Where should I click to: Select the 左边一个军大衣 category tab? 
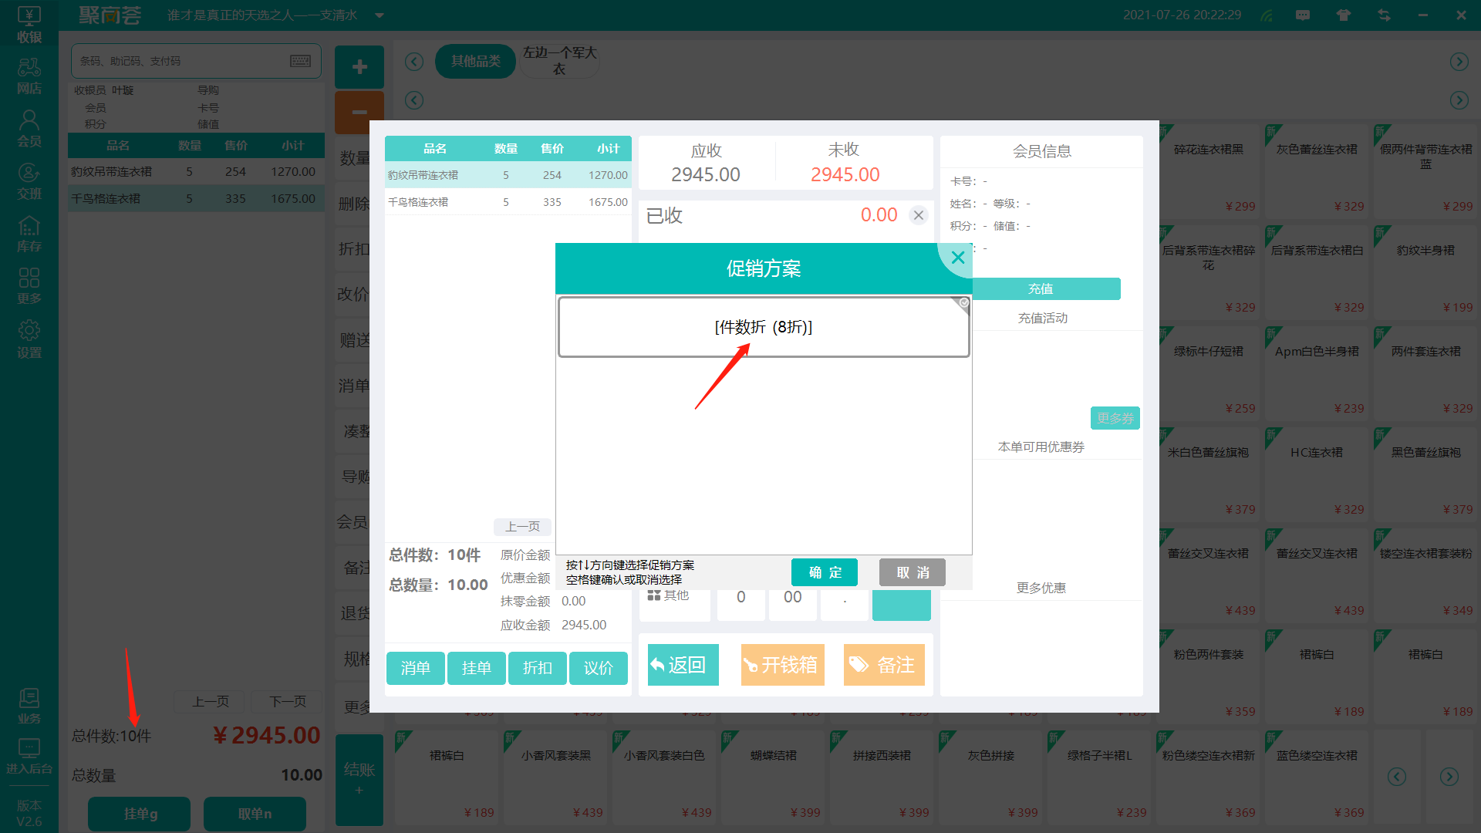[559, 61]
